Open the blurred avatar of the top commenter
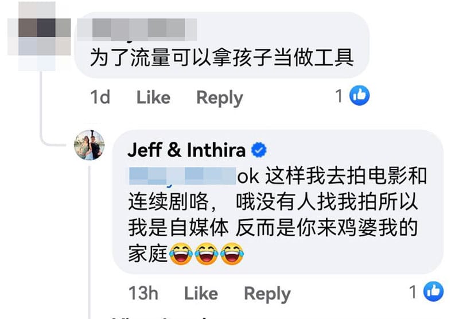This screenshot has width=459, height=319. click(39, 37)
